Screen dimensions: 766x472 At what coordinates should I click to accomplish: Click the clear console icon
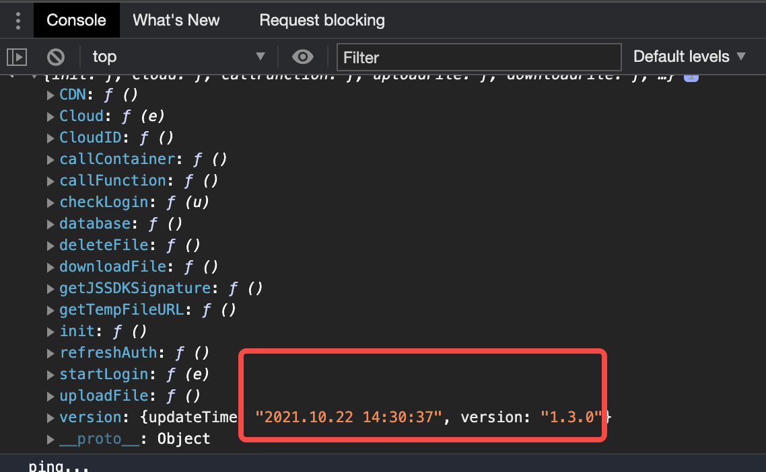[x=55, y=56]
